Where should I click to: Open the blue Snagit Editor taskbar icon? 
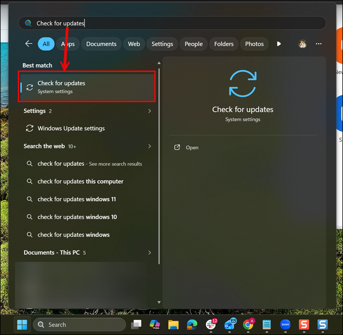tap(323, 324)
